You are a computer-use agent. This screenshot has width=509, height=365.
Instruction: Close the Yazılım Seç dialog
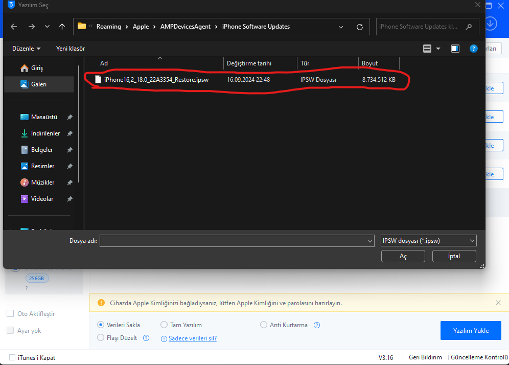[477, 5]
